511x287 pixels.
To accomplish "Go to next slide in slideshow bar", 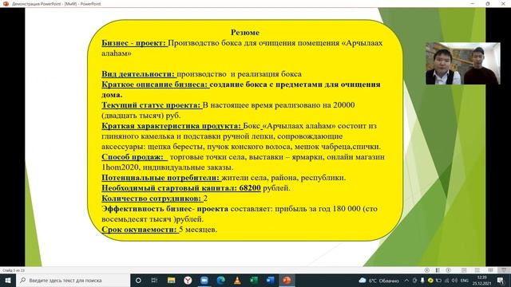I will pyautogui.click(x=449, y=270).
